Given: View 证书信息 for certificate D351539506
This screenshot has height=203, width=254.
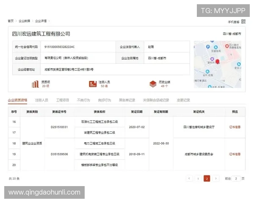Looking at the screenshot, I should click(235, 154).
